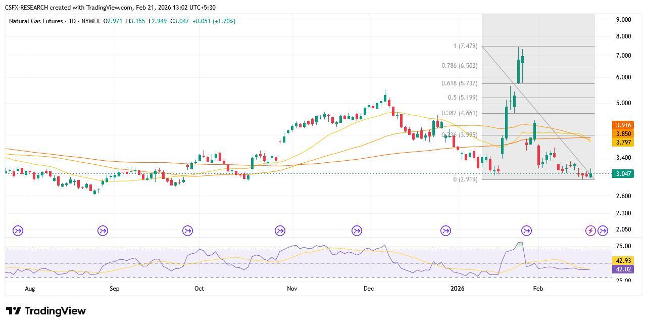647x326 pixels.
Task: Select the rollover marker icon beneath Oct
Action: click(x=187, y=230)
